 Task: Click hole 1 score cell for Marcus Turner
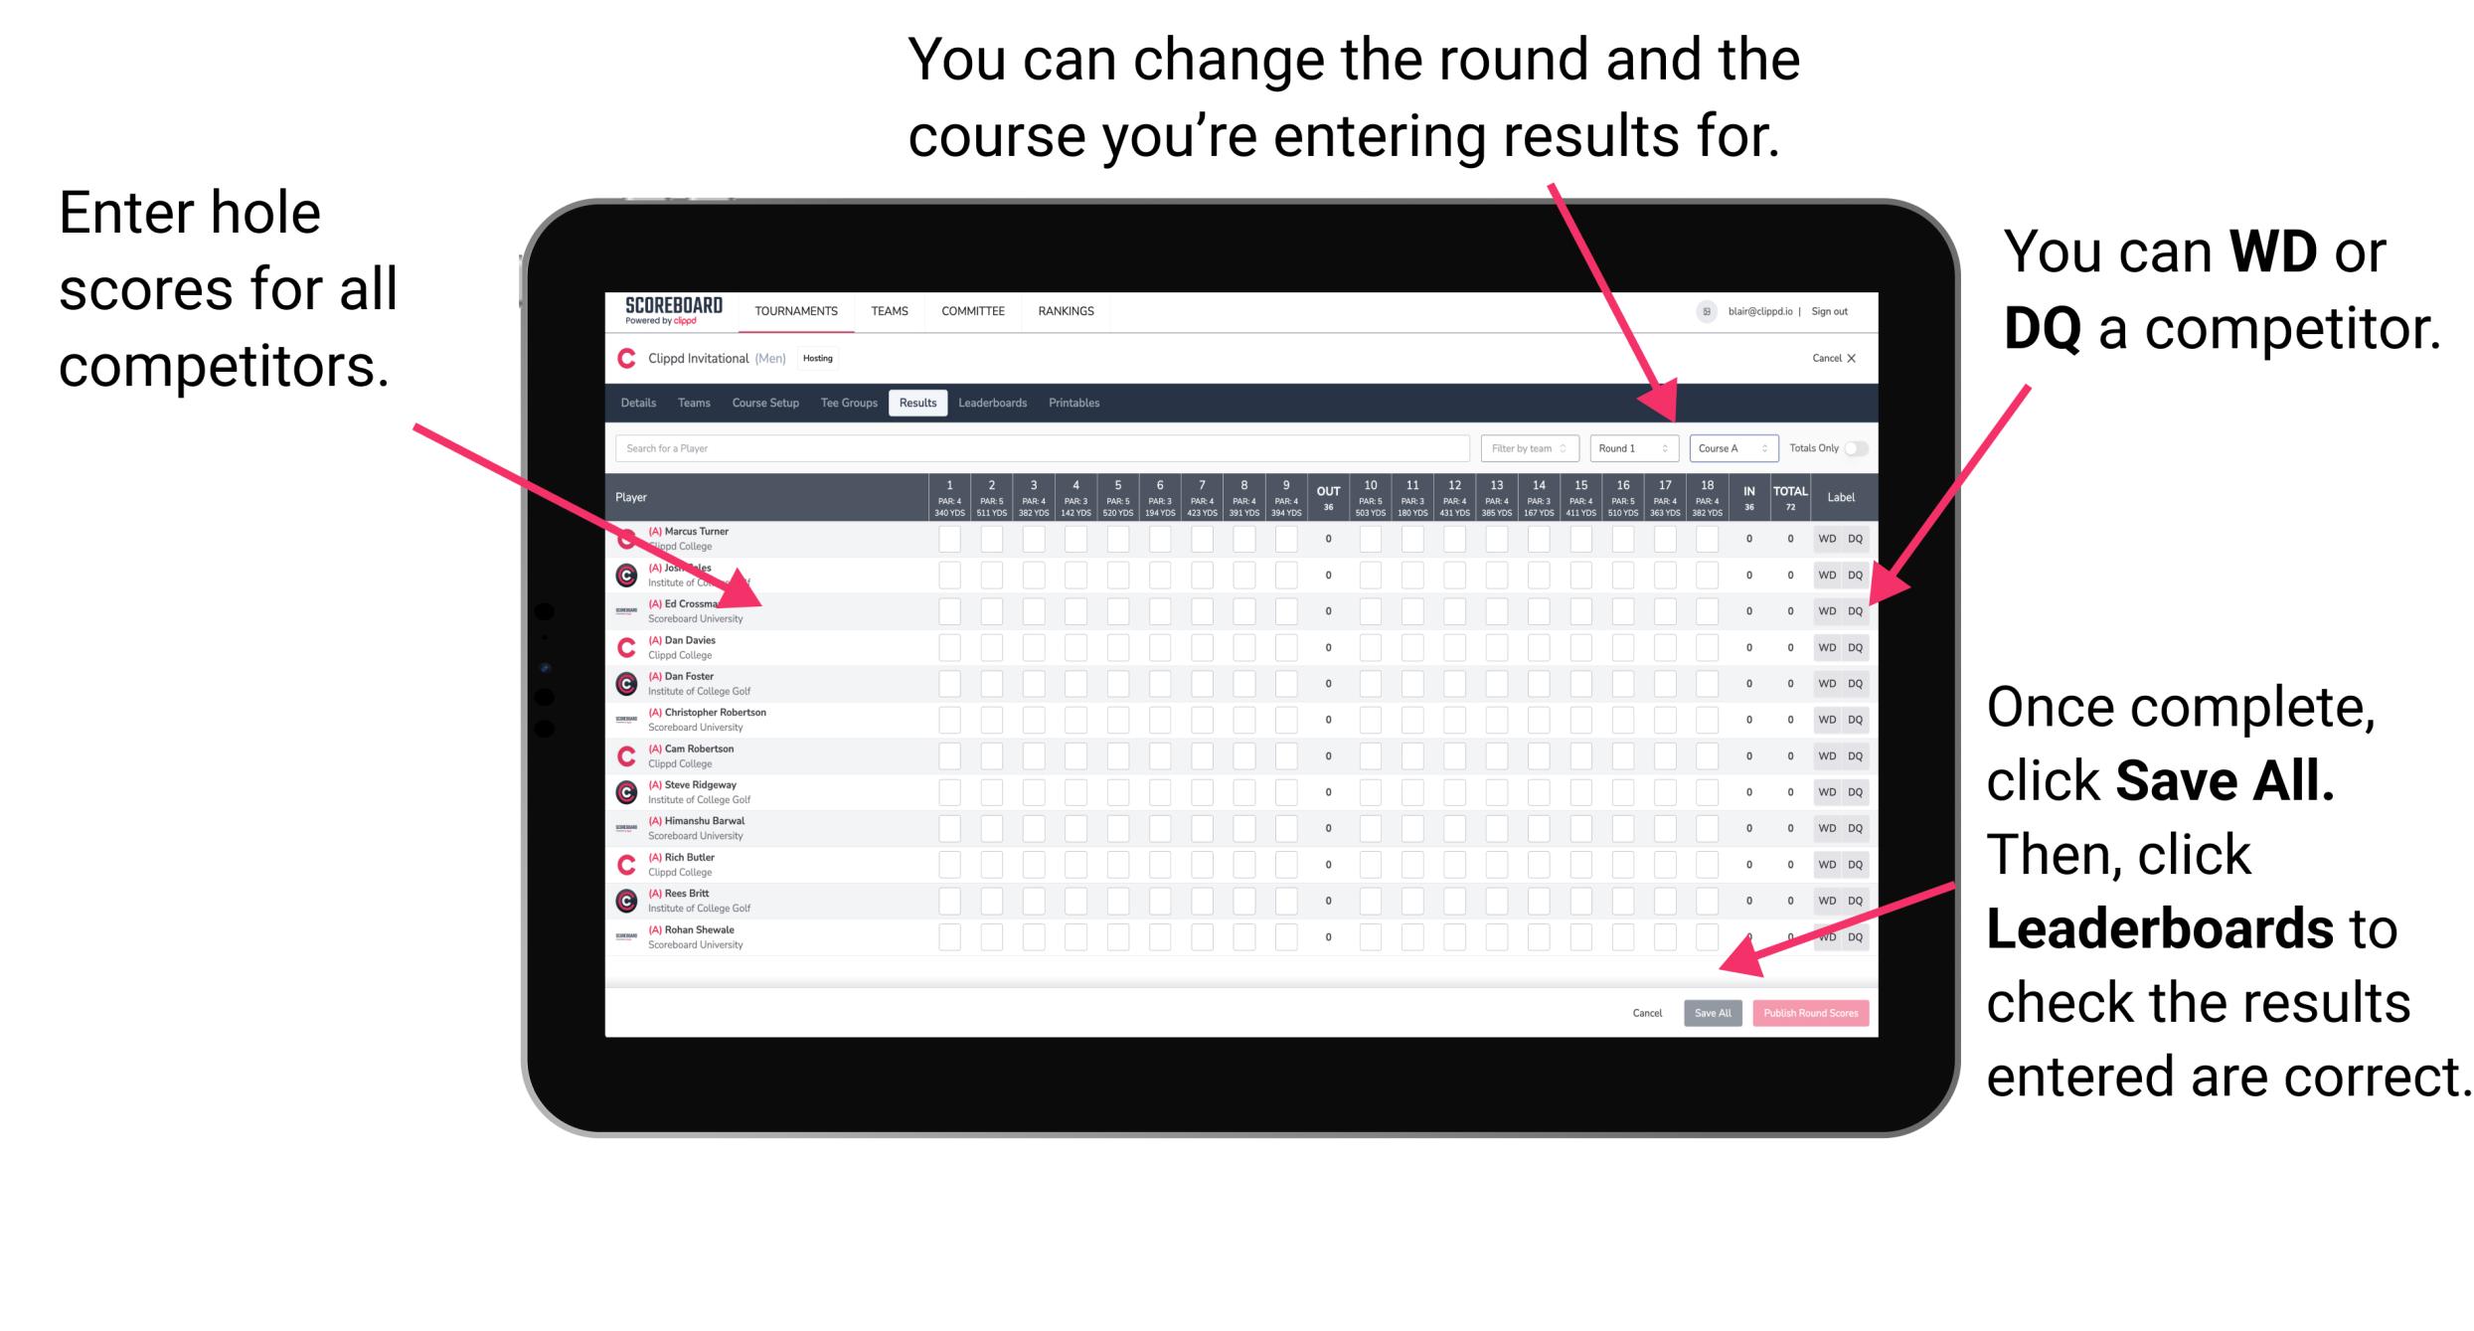(x=950, y=541)
